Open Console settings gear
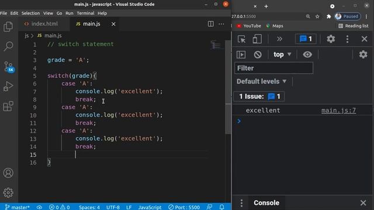This screenshot has width=374, height=210. (x=363, y=54)
